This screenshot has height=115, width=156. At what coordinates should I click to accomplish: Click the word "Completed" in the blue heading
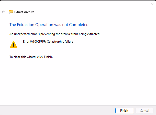(79, 25)
